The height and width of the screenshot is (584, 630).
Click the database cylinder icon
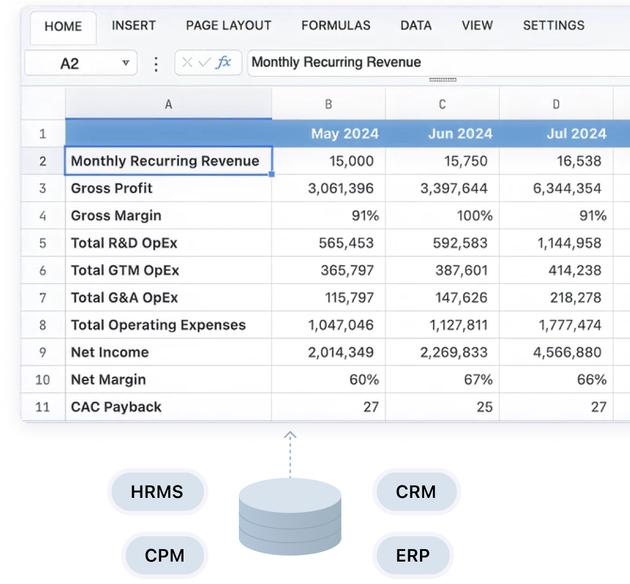pos(290,519)
